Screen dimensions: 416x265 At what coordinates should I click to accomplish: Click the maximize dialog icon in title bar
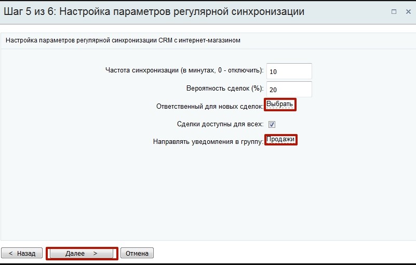394,11
